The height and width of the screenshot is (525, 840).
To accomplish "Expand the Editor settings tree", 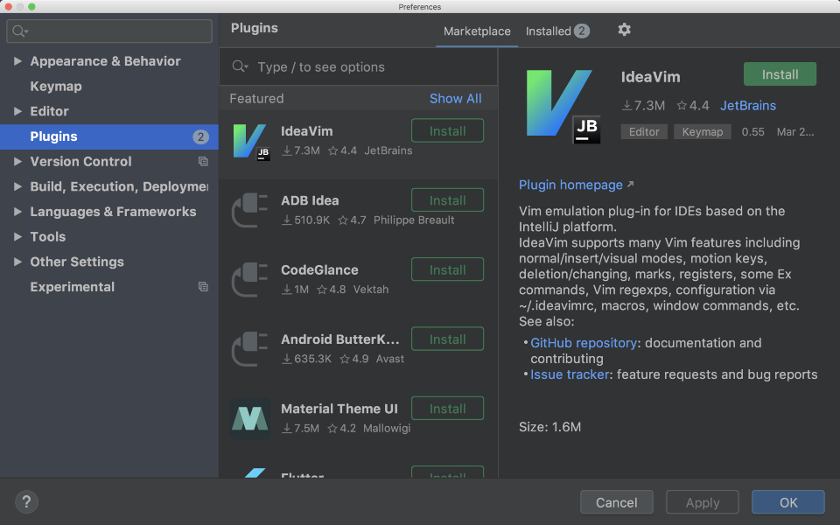I will click(17, 111).
